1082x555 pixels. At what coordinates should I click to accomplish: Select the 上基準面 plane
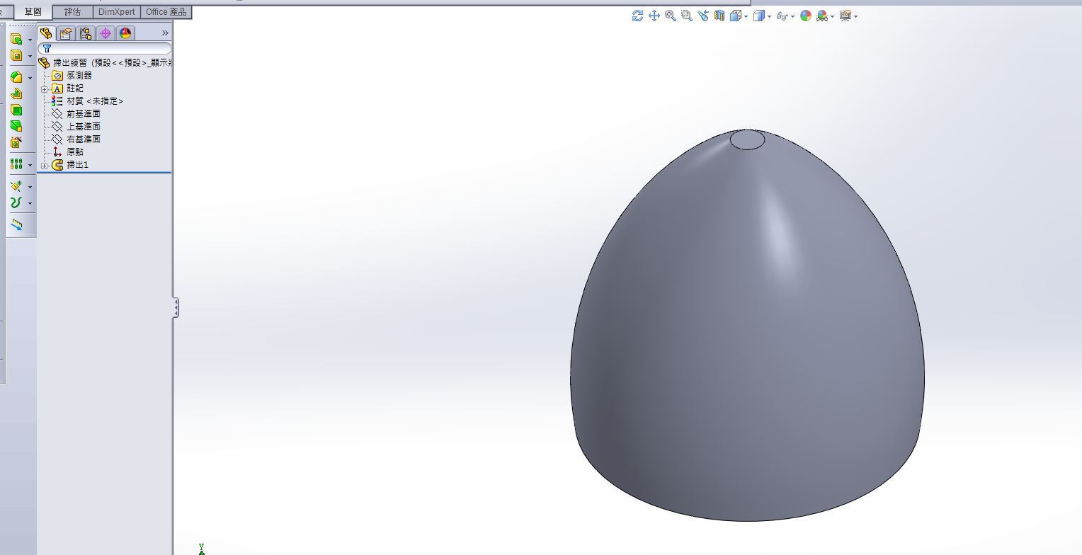click(x=76, y=126)
